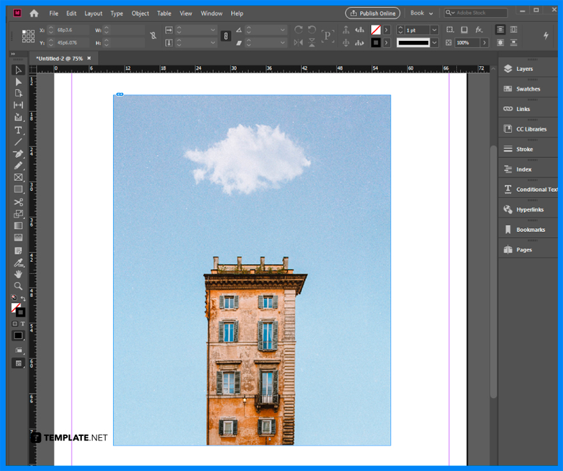
Task: Select the Untitled-2 document tab
Action: pyautogui.click(x=61, y=58)
